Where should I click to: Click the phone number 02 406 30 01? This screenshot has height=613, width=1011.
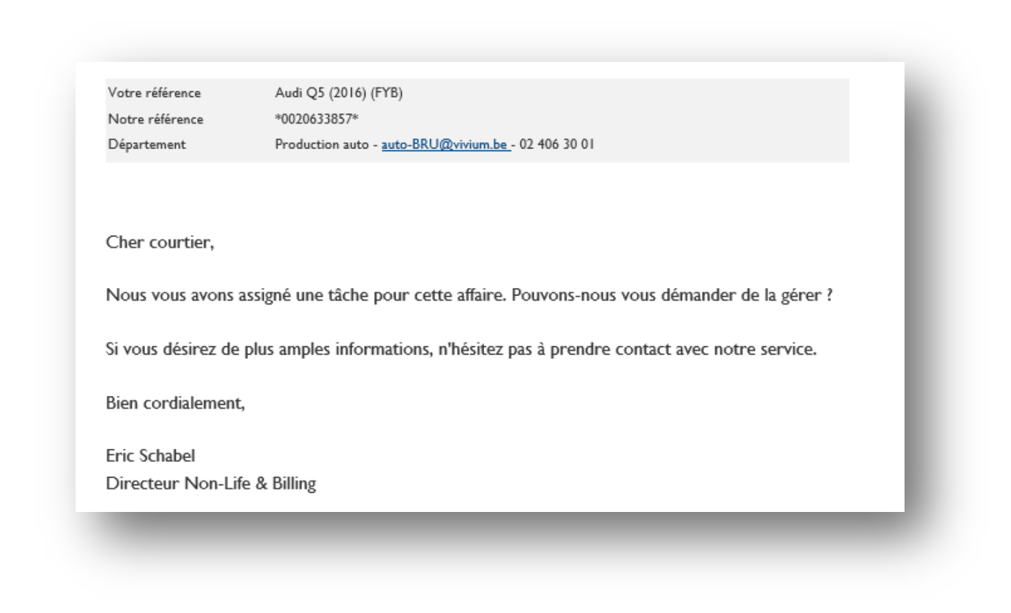[x=556, y=145]
